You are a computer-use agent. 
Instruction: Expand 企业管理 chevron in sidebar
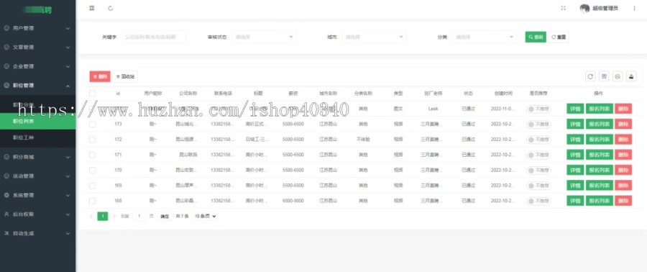tap(68, 66)
